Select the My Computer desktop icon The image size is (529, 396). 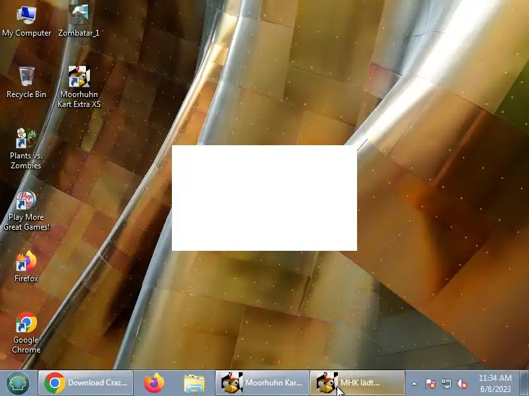point(26,21)
